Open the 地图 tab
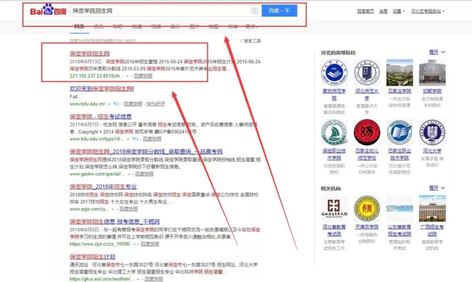This screenshot has height=282, width=472. [213, 27]
